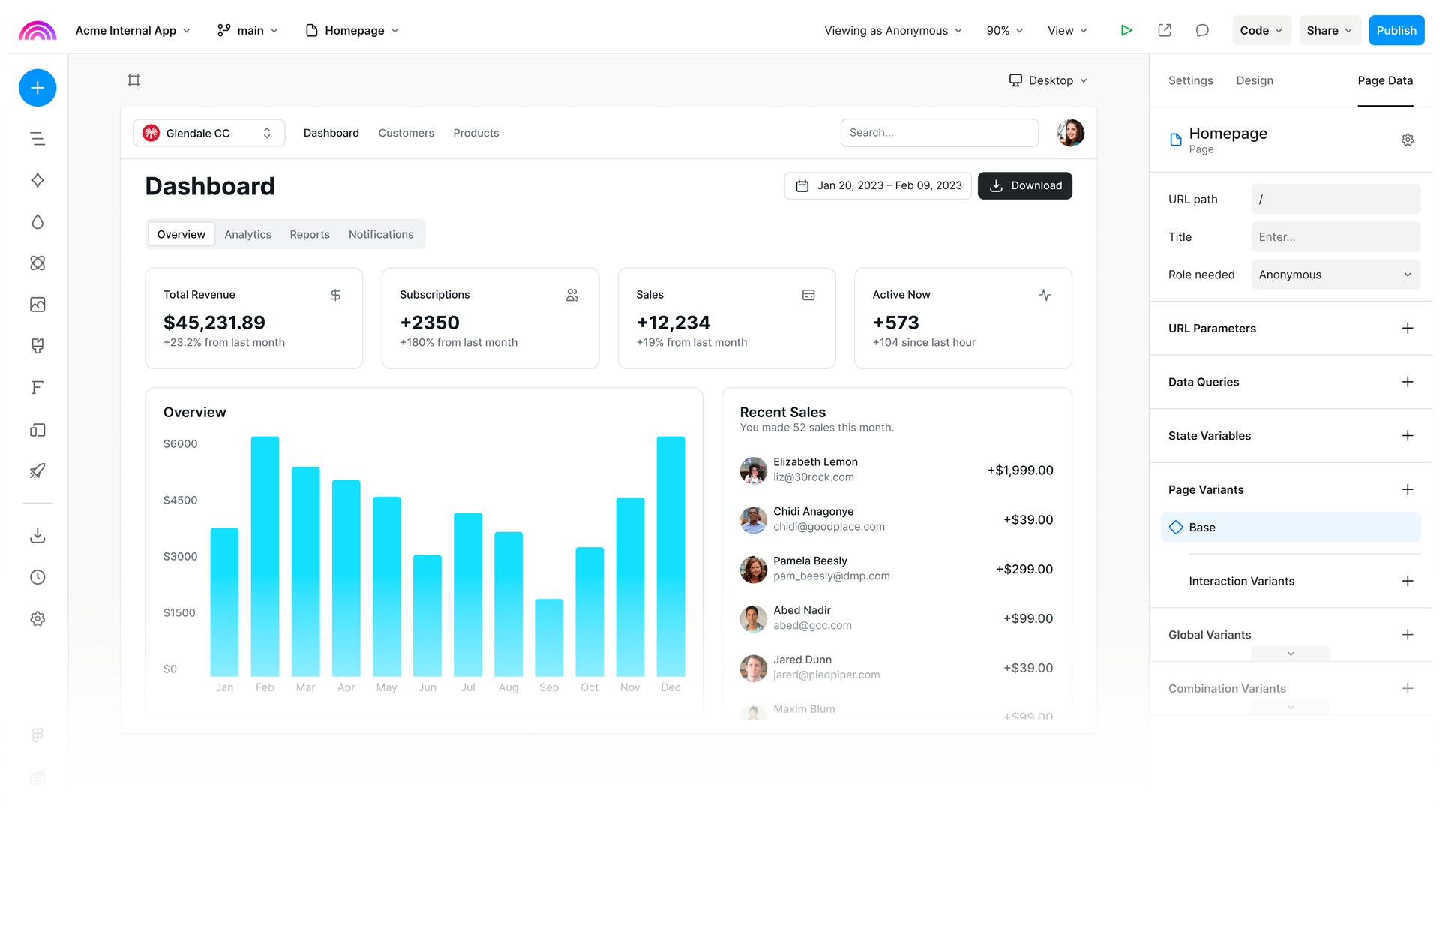Select the components diamond icon in left sidebar

(37, 180)
